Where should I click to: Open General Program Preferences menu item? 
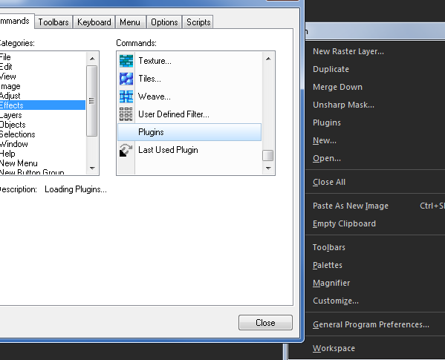click(371, 324)
